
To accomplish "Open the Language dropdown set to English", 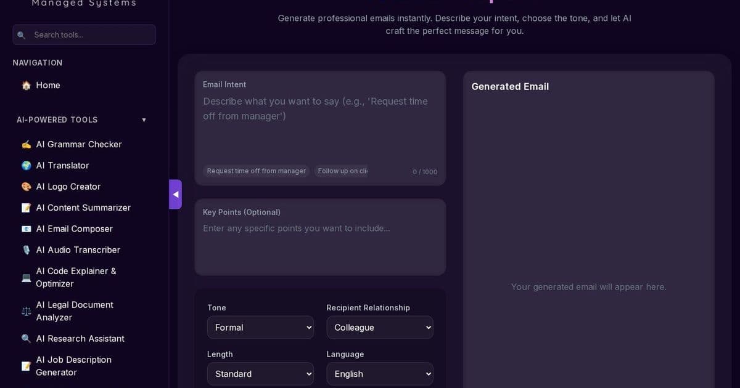I will pyautogui.click(x=380, y=374).
